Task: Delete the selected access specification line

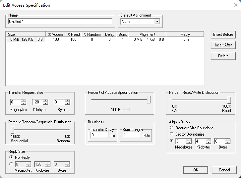Action: pyautogui.click(x=223, y=56)
